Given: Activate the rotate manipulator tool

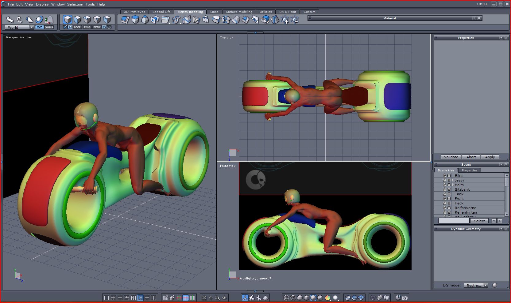Looking at the screenshot, I should click(20, 20).
